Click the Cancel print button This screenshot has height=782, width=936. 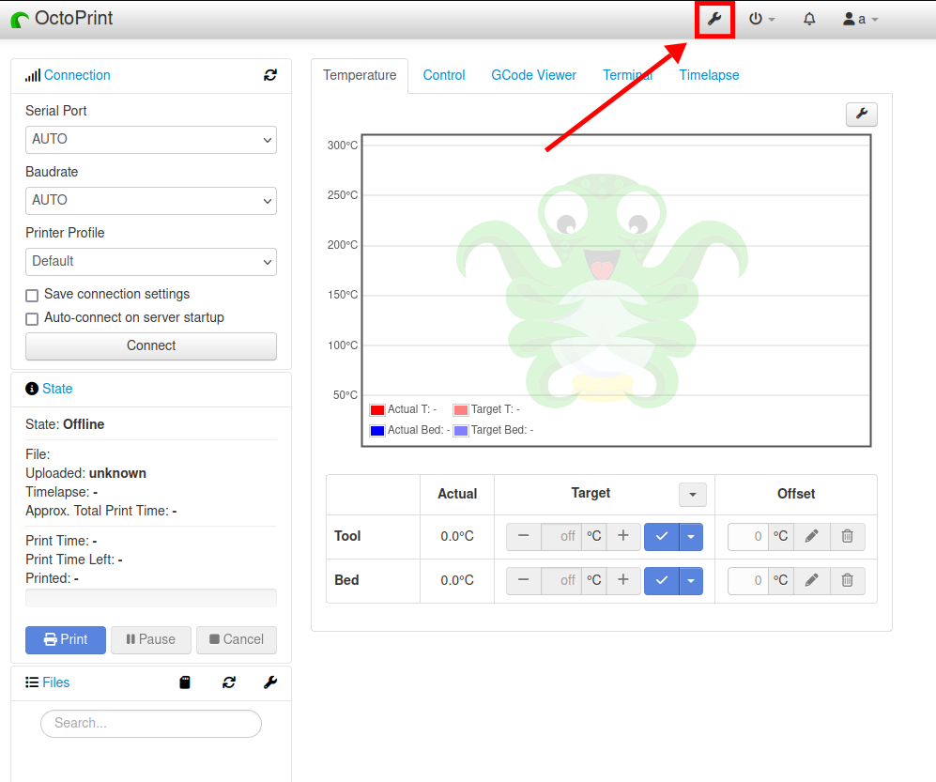237,640
